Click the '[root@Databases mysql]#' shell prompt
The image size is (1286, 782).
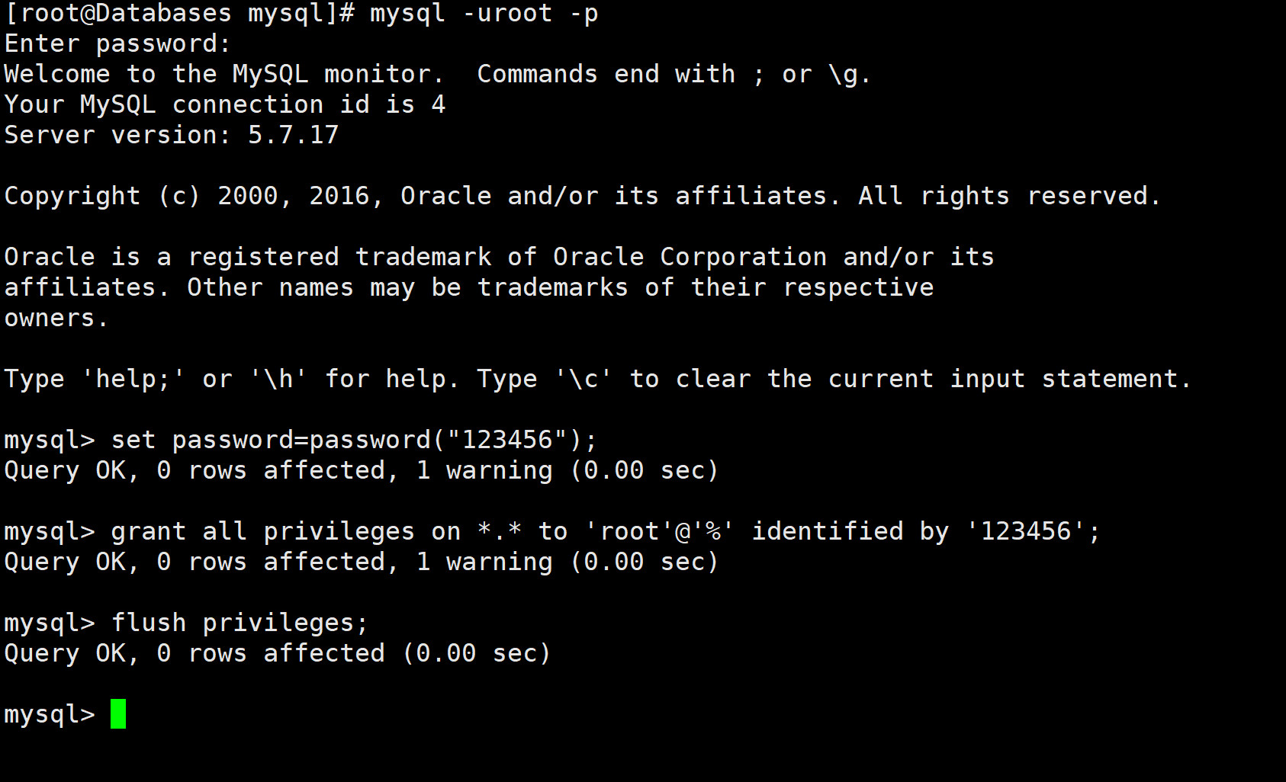pos(179,13)
